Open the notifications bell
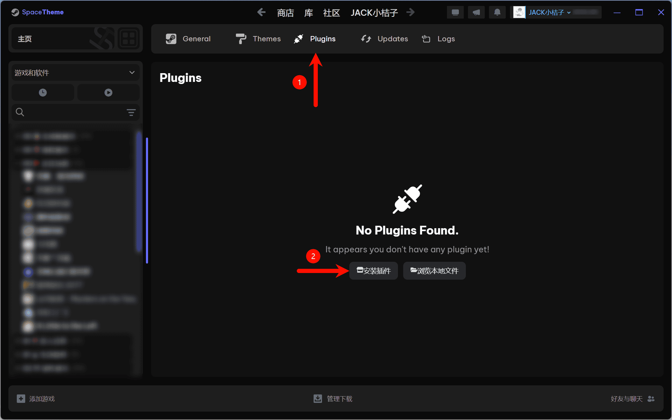The image size is (672, 420). [x=497, y=13]
